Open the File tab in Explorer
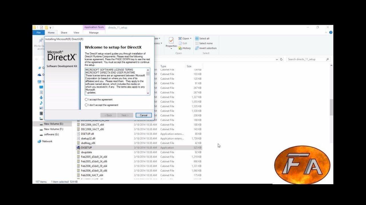The width and height of the screenshot is (366, 205). 38,33
